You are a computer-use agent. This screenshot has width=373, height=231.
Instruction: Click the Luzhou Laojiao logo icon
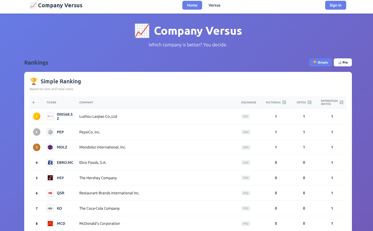tap(50, 116)
